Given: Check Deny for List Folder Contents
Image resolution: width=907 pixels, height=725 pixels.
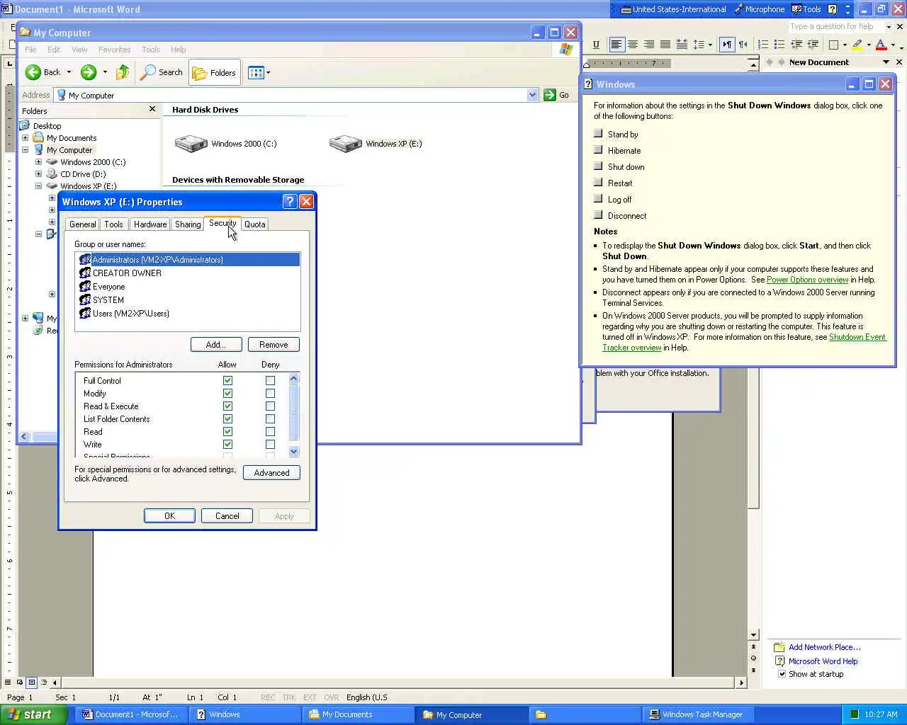Looking at the screenshot, I should pos(270,419).
